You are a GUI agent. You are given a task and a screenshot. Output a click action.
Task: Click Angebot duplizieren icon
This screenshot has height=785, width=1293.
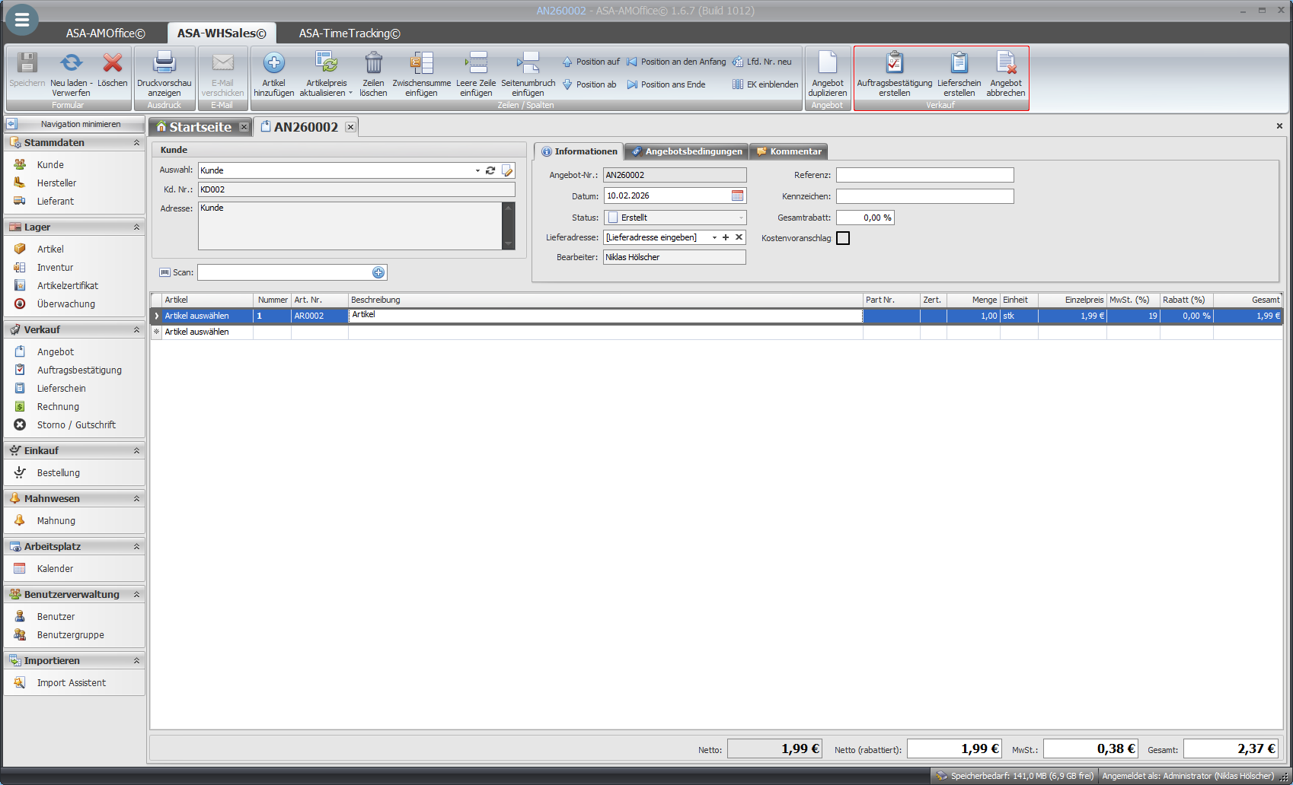tap(827, 64)
